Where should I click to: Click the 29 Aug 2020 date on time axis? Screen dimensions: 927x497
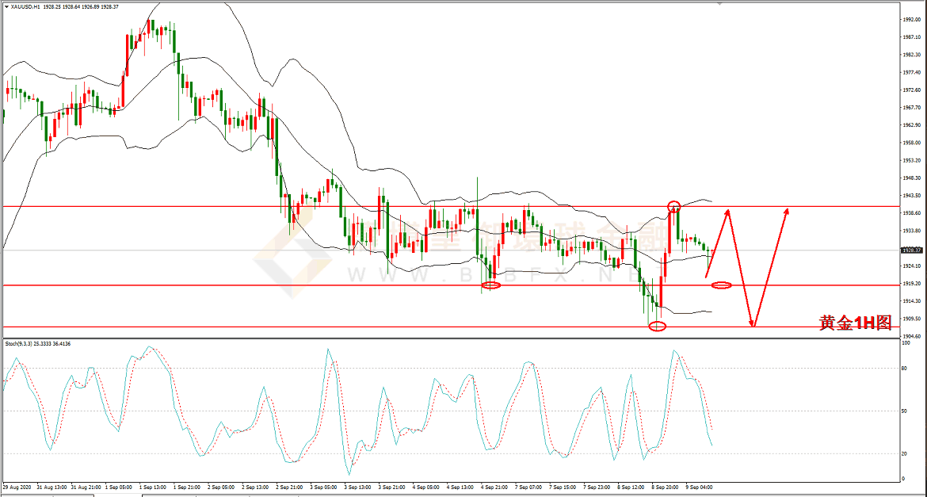coord(17,487)
